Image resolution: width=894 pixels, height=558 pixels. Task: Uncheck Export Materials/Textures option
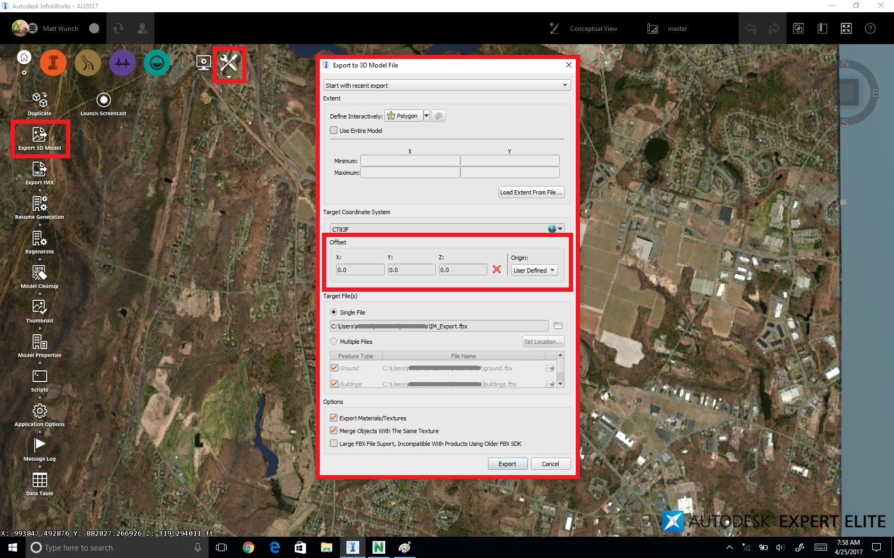pyautogui.click(x=334, y=418)
